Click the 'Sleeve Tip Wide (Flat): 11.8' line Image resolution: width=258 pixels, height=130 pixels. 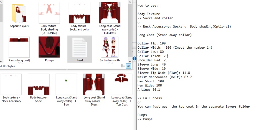coord(164,73)
